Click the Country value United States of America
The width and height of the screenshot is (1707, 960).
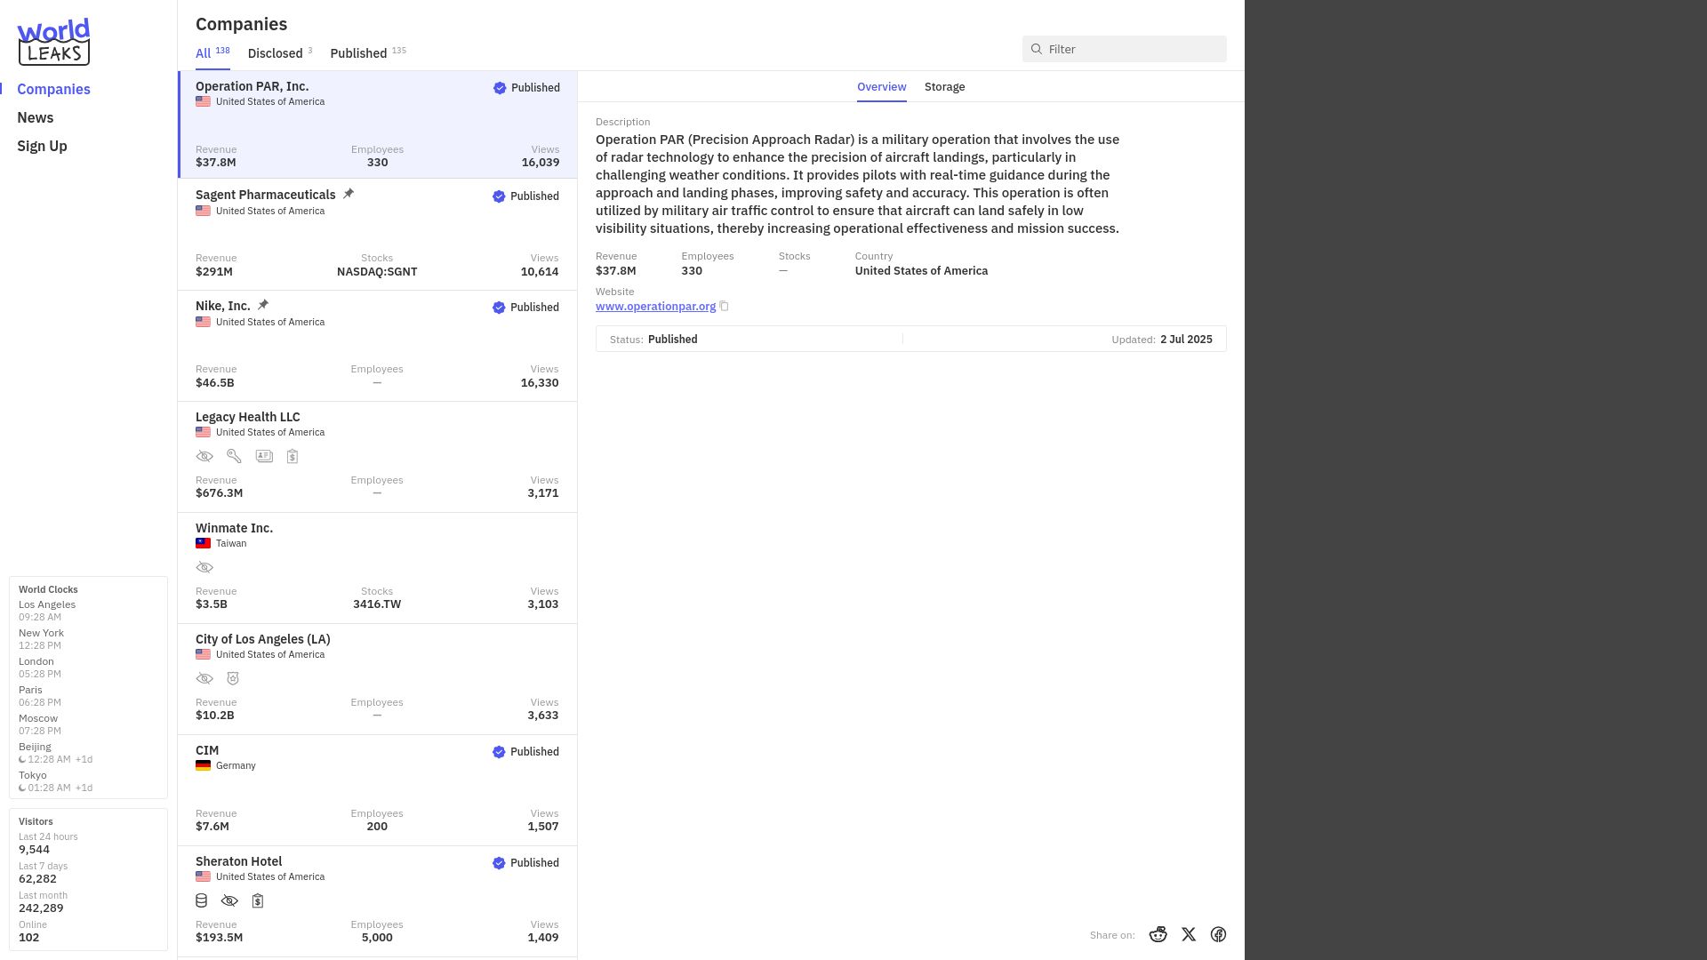coord(921,271)
